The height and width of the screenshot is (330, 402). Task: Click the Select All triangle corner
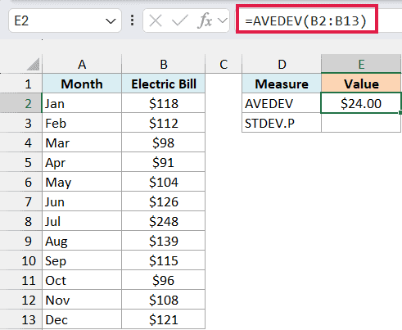point(33,65)
